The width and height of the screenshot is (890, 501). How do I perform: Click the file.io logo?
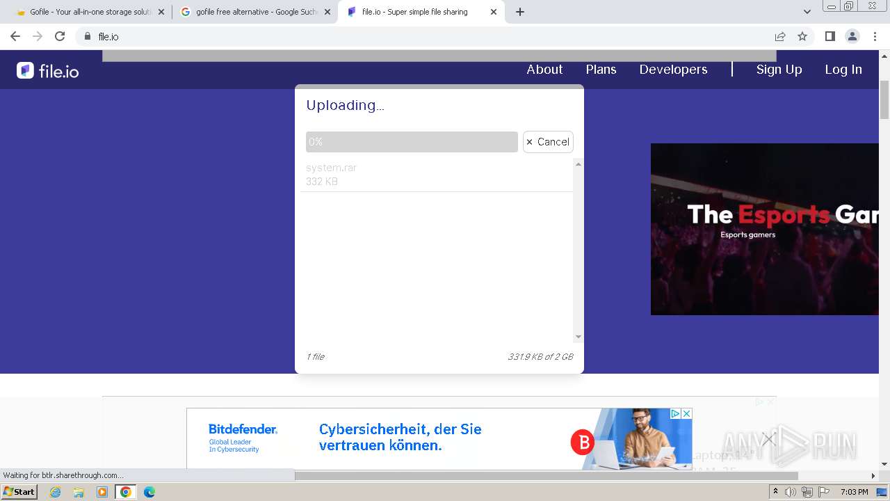[x=48, y=70]
